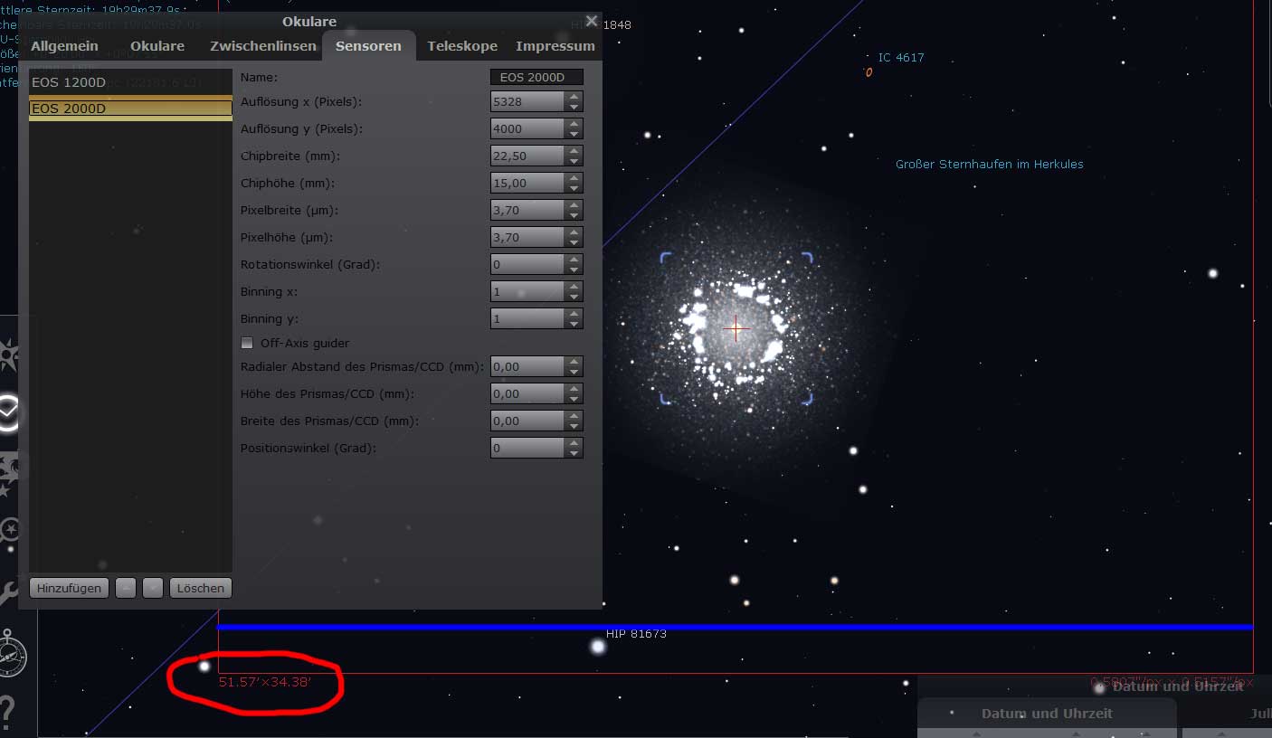Increase Positionswinkel with up arrow
This screenshot has height=738, width=1272.
coord(574,443)
